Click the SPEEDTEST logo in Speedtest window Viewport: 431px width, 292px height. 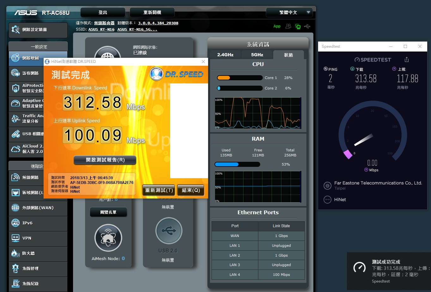click(373, 60)
